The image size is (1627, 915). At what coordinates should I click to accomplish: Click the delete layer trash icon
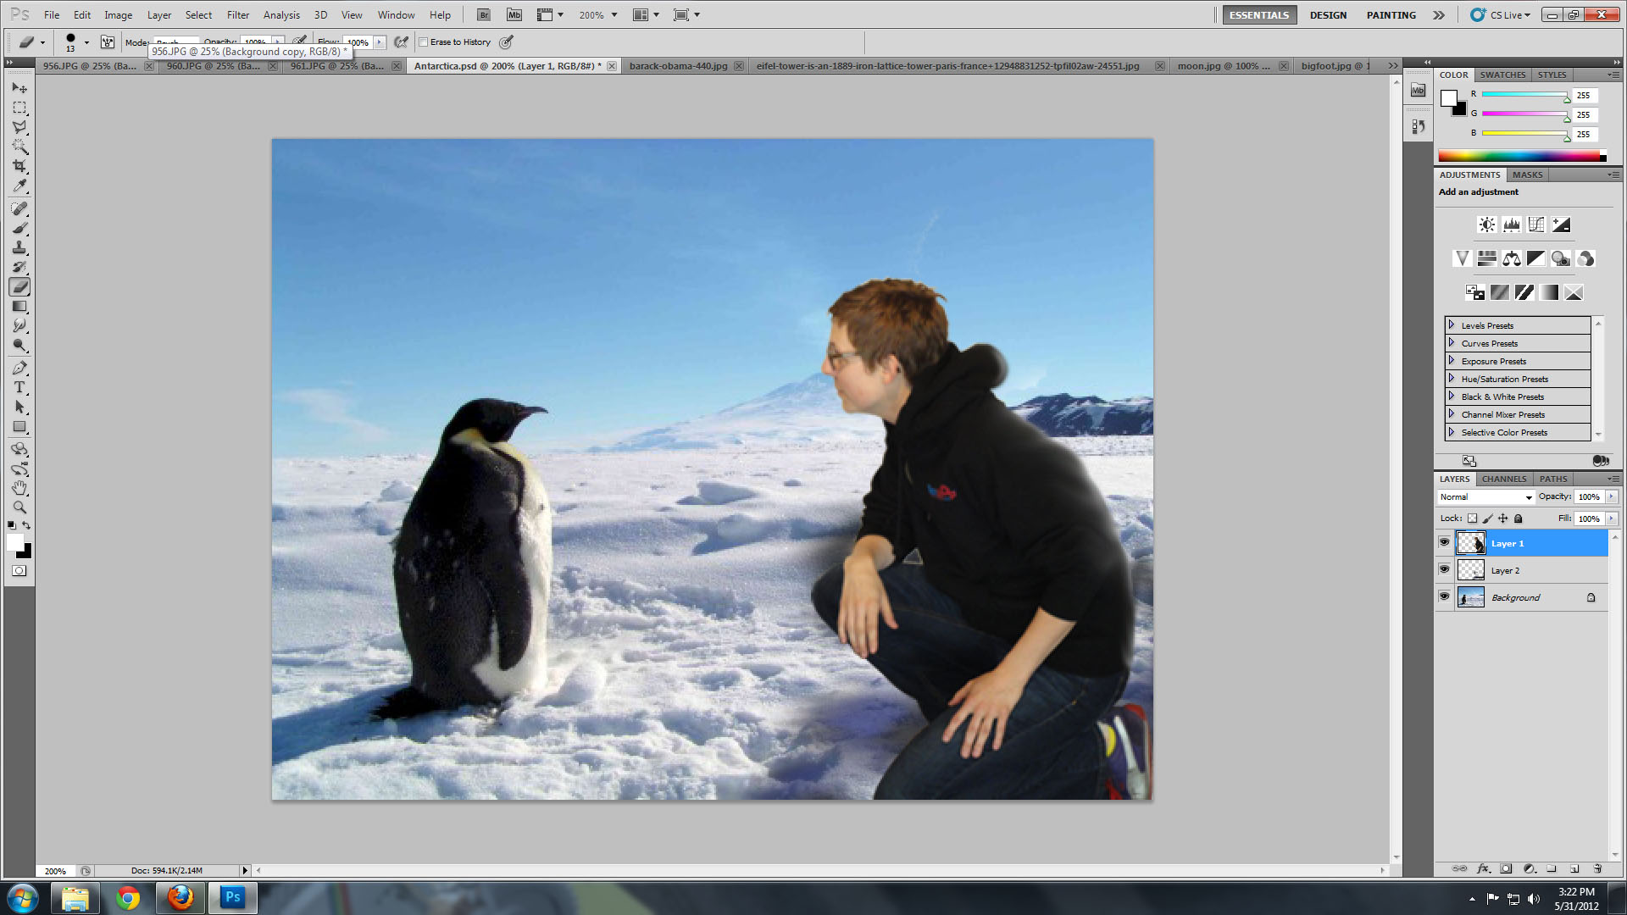[x=1597, y=868]
